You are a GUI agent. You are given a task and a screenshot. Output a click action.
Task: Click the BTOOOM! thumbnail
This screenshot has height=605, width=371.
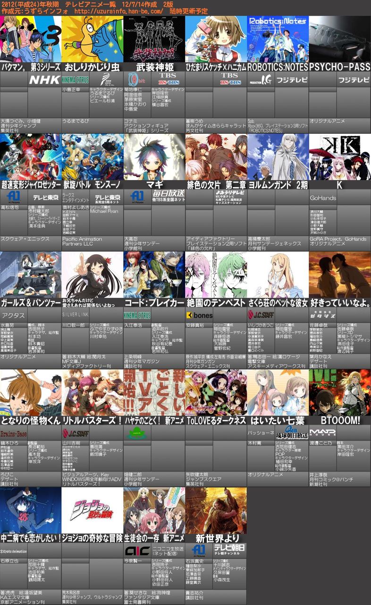pyautogui.click(x=340, y=393)
